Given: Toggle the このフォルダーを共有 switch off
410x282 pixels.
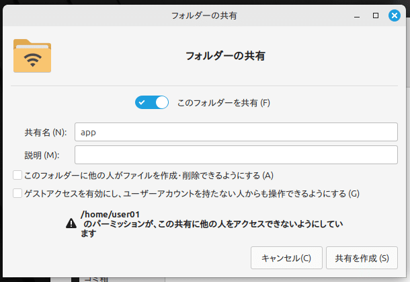Looking at the screenshot, I should click(x=152, y=102).
